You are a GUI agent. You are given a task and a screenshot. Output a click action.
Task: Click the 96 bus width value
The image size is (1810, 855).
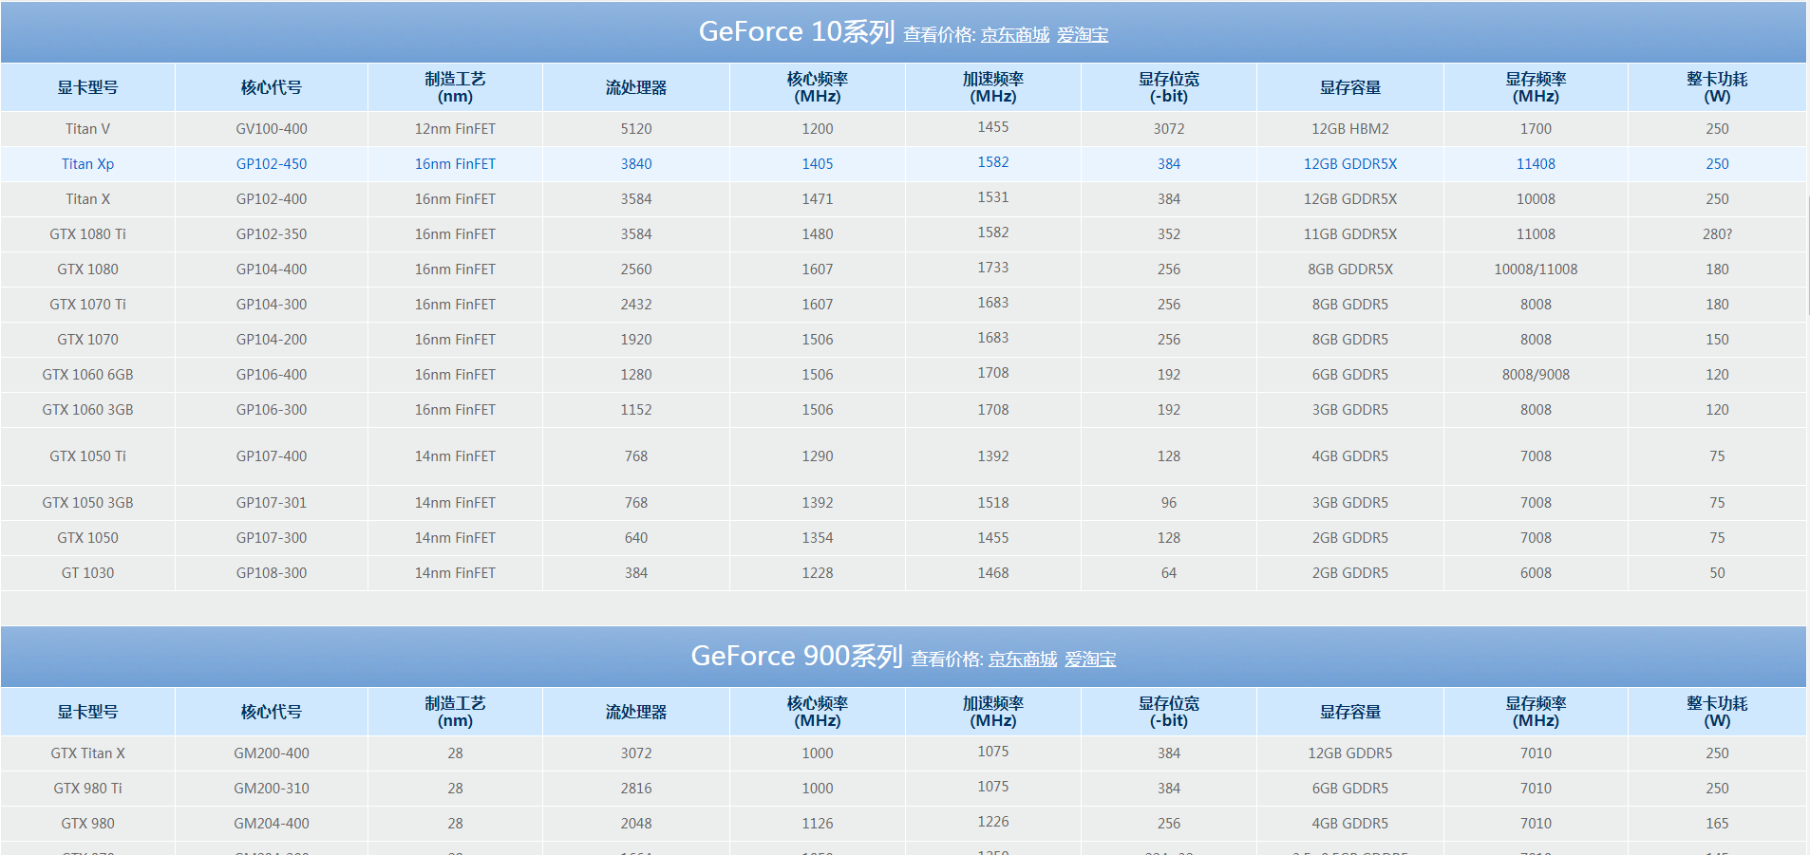pos(1169,503)
